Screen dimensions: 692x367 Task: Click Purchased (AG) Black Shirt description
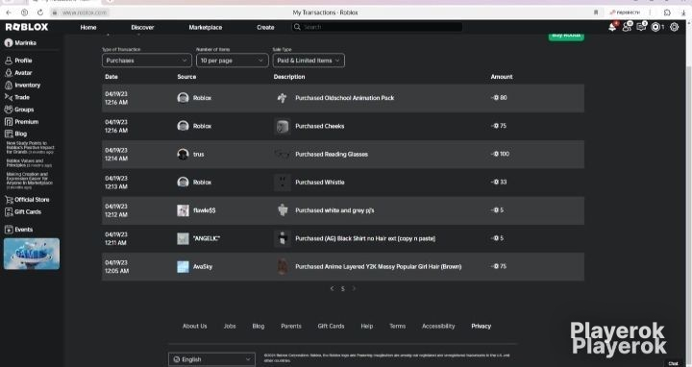365,238
